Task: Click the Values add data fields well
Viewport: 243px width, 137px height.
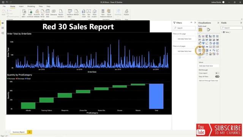Action: point(208,66)
